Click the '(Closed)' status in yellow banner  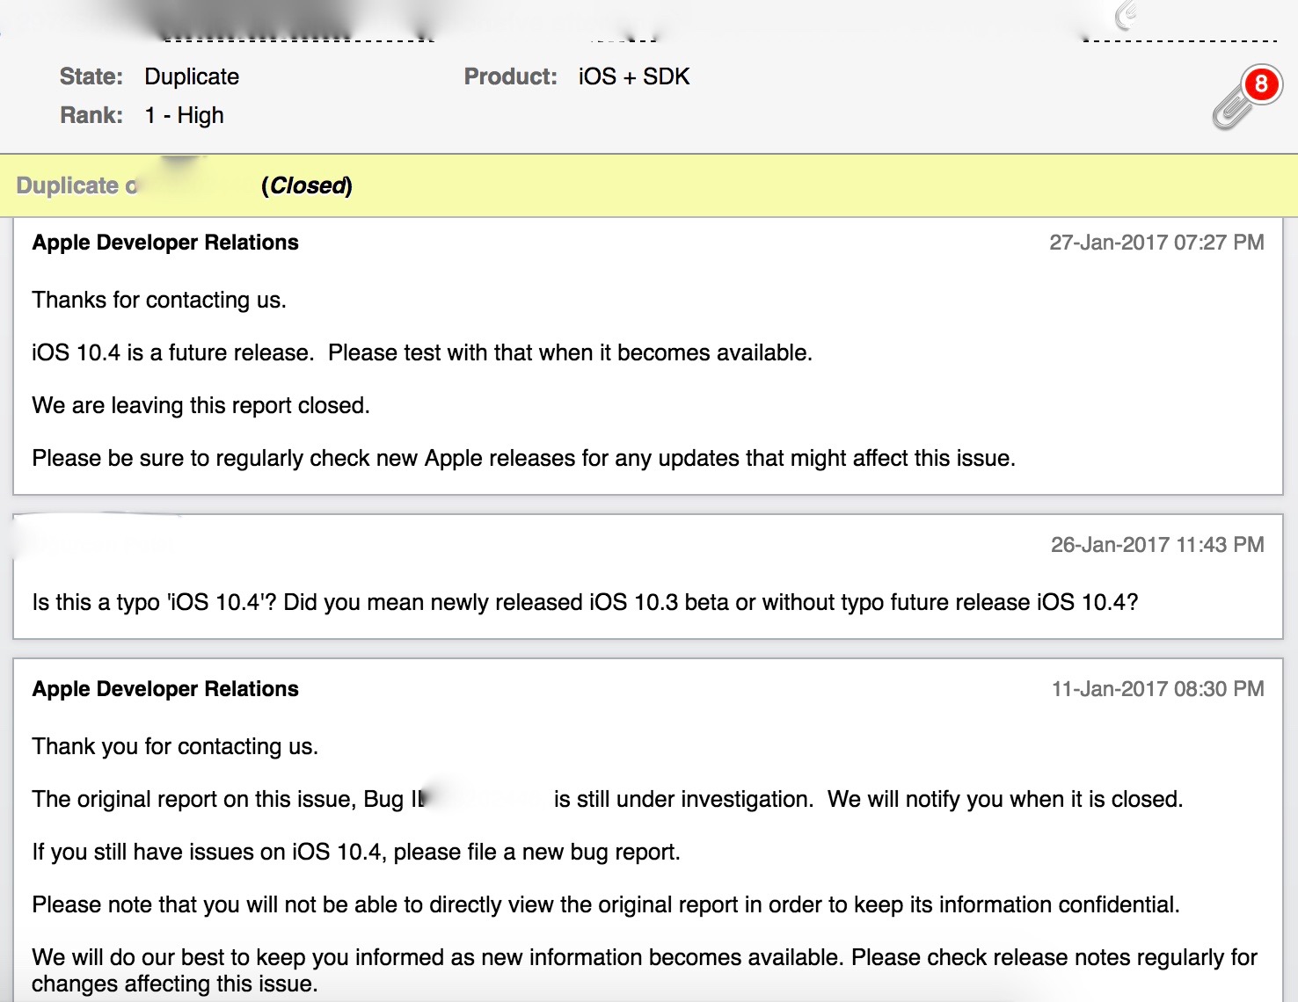[307, 185]
